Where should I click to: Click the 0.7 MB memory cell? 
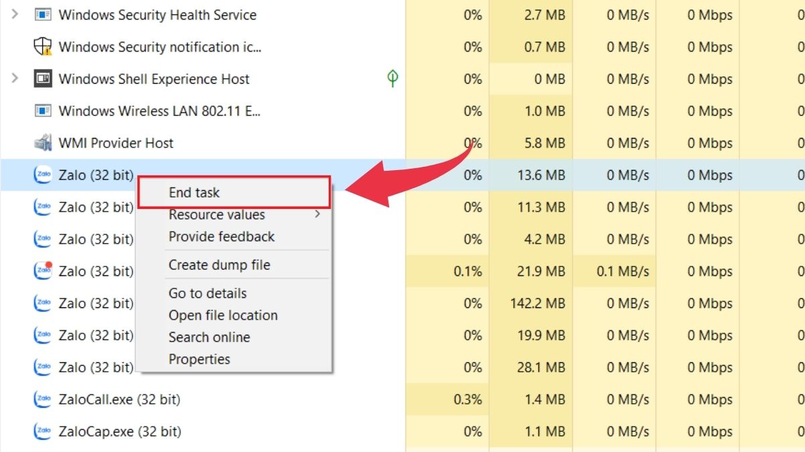[x=531, y=47]
